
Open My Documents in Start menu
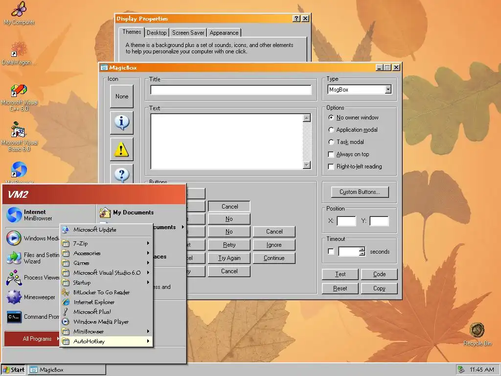pyautogui.click(x=127, y=212)
